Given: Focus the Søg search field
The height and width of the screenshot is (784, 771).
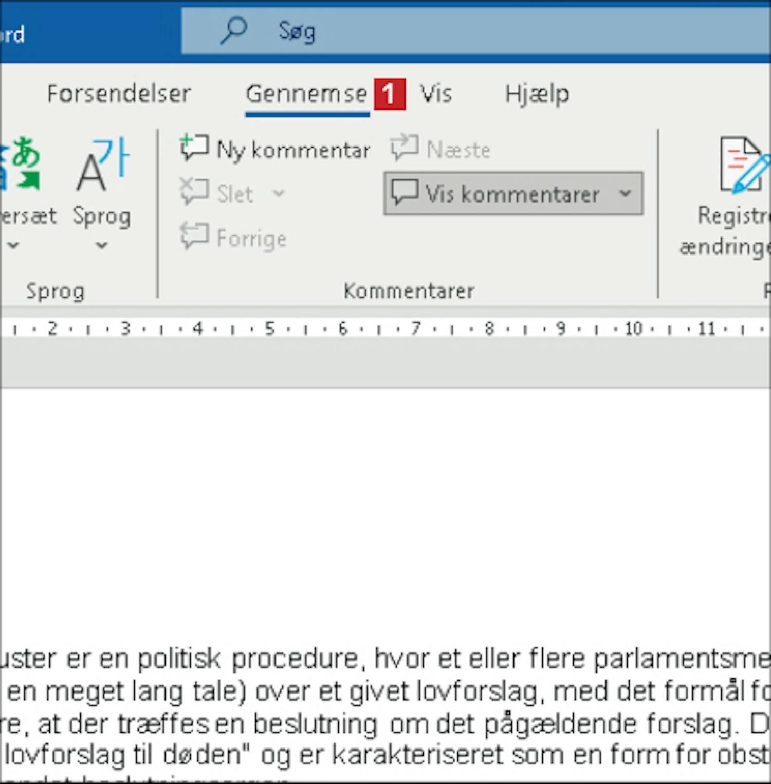Looking at the screenshot, I should [x=476, y=31].
